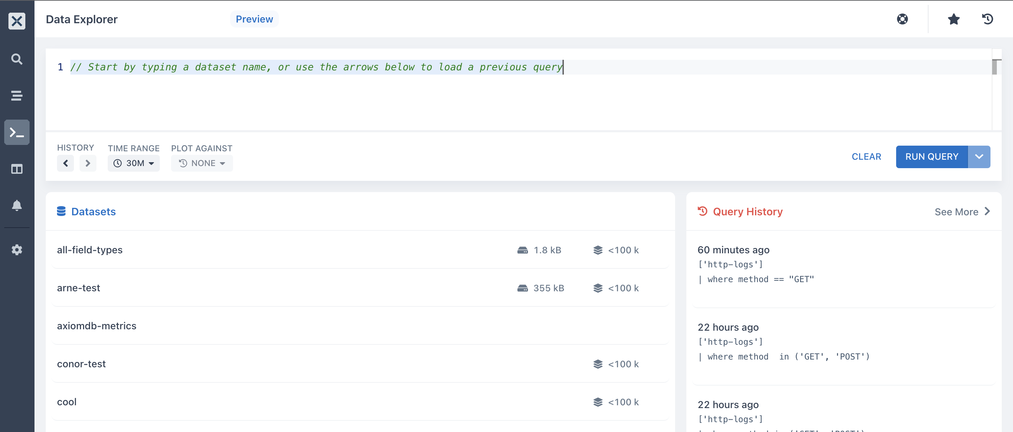Open the alerts bell icon
The width and height of the screenshot is (1013, 432).
17,205
